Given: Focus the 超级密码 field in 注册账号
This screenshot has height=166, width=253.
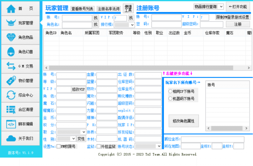Looking at the screenshot, I should tap(212, 25).
